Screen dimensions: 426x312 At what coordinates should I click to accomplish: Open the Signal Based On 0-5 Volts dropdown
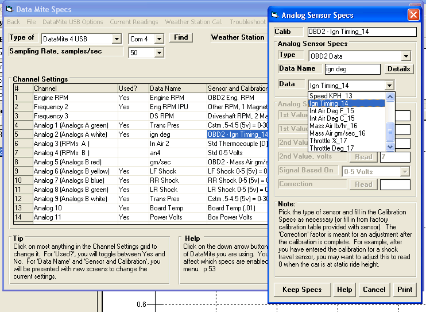point(405,172)
